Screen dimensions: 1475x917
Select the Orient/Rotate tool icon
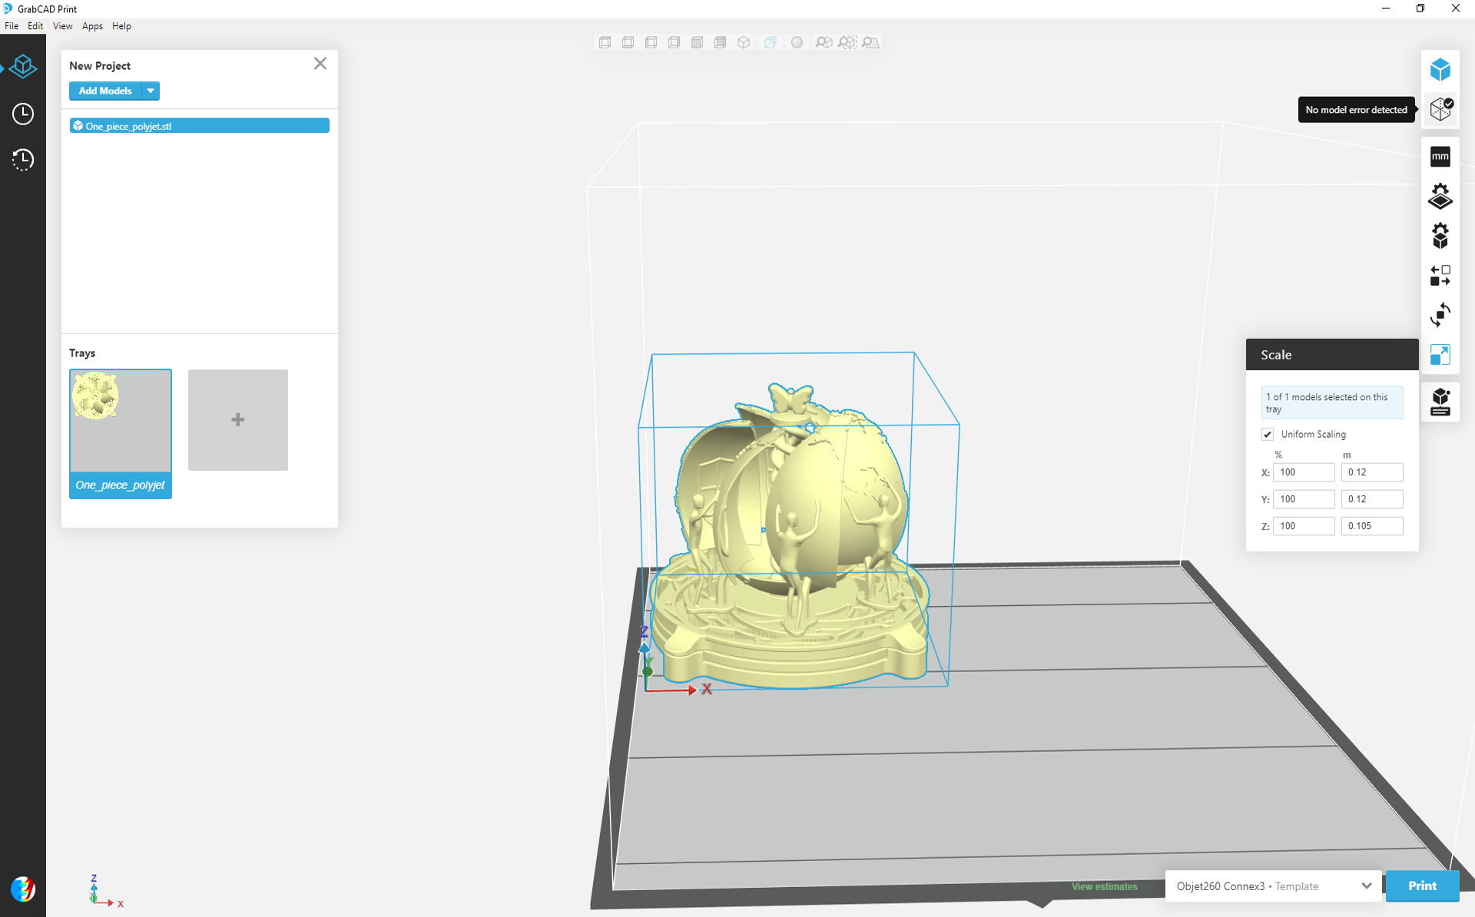(1440, 315)
